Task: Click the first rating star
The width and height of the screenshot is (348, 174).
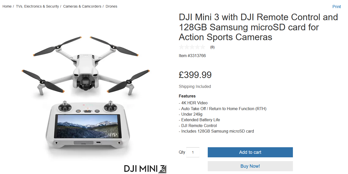Action: pos(181,47)
